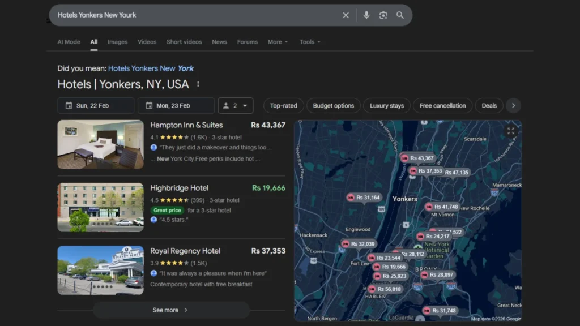
Task: Open the three-dot menu beside Hotels heading
Action: tap(198, 84)
